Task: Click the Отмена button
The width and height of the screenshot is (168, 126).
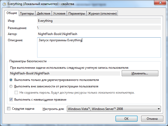Action: point(152,119)
